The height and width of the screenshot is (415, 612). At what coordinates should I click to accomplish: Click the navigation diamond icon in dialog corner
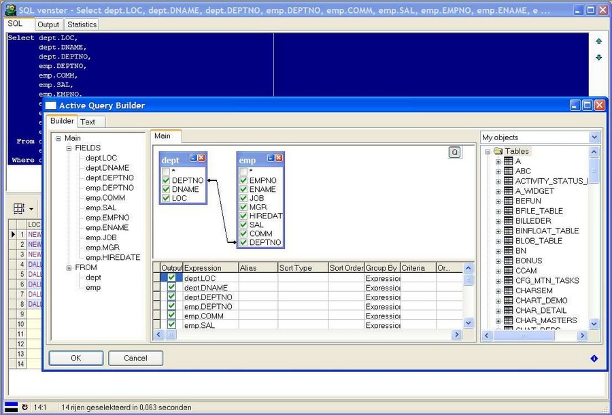[x=594, y=358]
